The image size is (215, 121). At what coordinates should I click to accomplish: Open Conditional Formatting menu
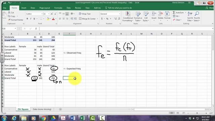[x=128, y=16]
